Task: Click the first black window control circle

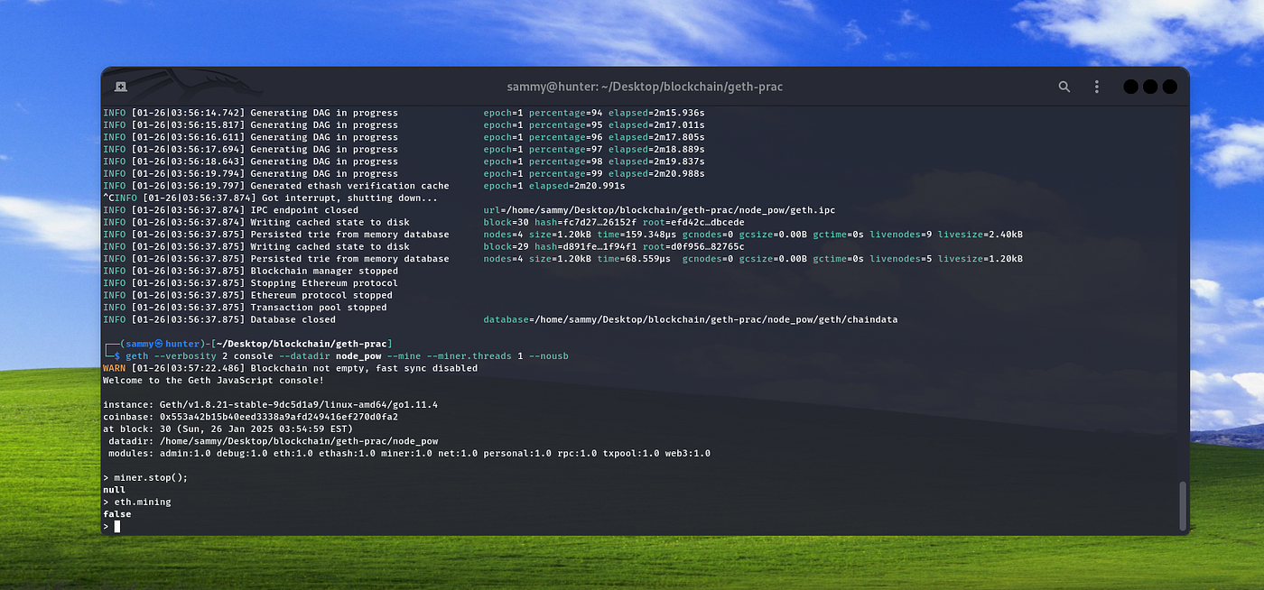Action: pos(1130,87)
